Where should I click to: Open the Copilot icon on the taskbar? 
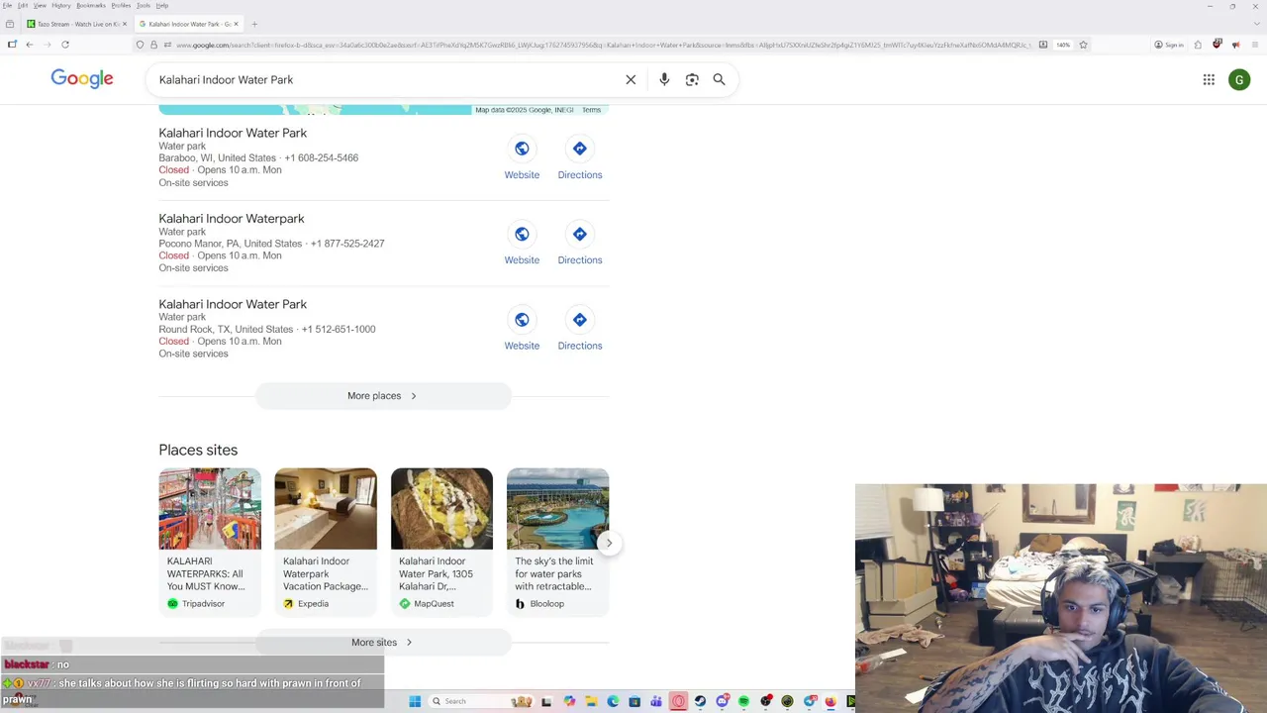point(569,701)
